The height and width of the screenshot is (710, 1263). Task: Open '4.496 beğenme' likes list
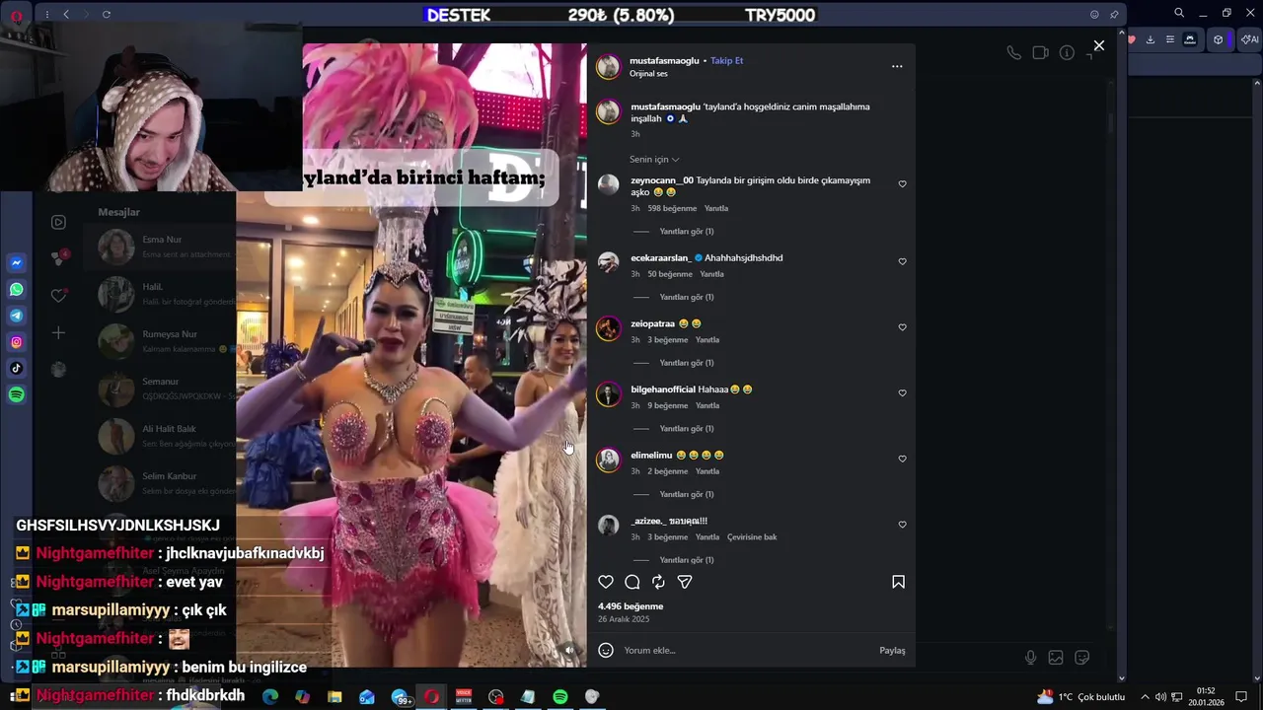pos(631,606)
